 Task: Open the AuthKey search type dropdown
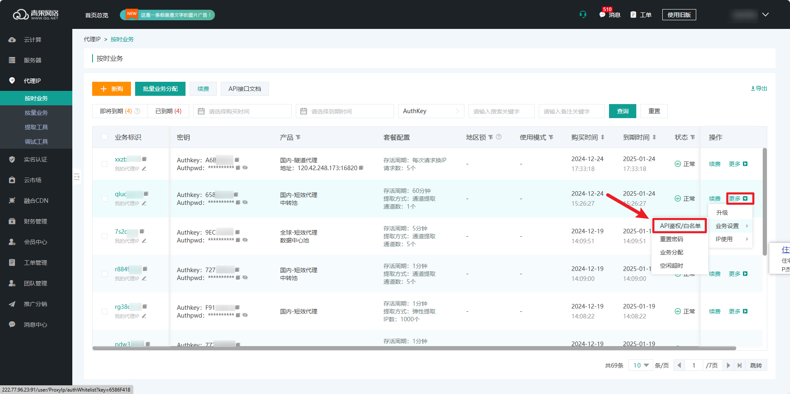[x=431, y=111]
